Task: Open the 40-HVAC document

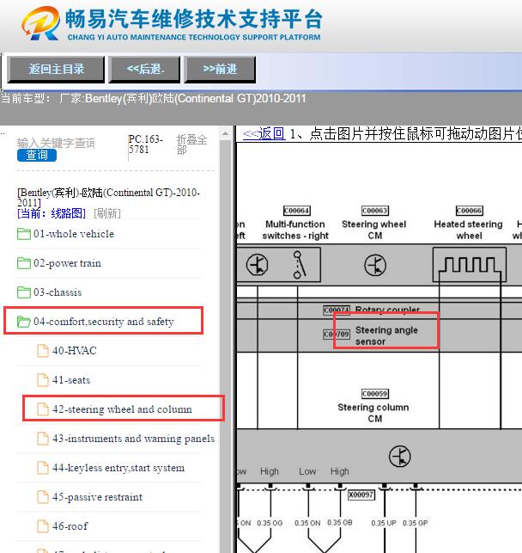Action: 75,351
